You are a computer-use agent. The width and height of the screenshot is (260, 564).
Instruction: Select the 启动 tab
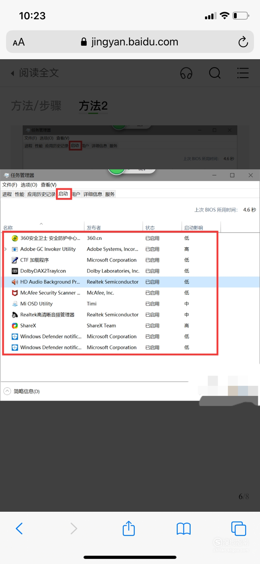click(63, 194)
